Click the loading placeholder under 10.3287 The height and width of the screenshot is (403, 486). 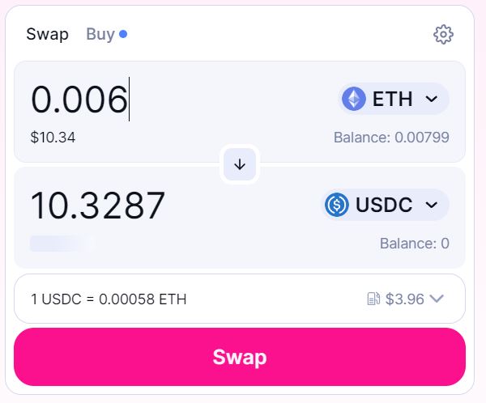[x=62, y=243]
